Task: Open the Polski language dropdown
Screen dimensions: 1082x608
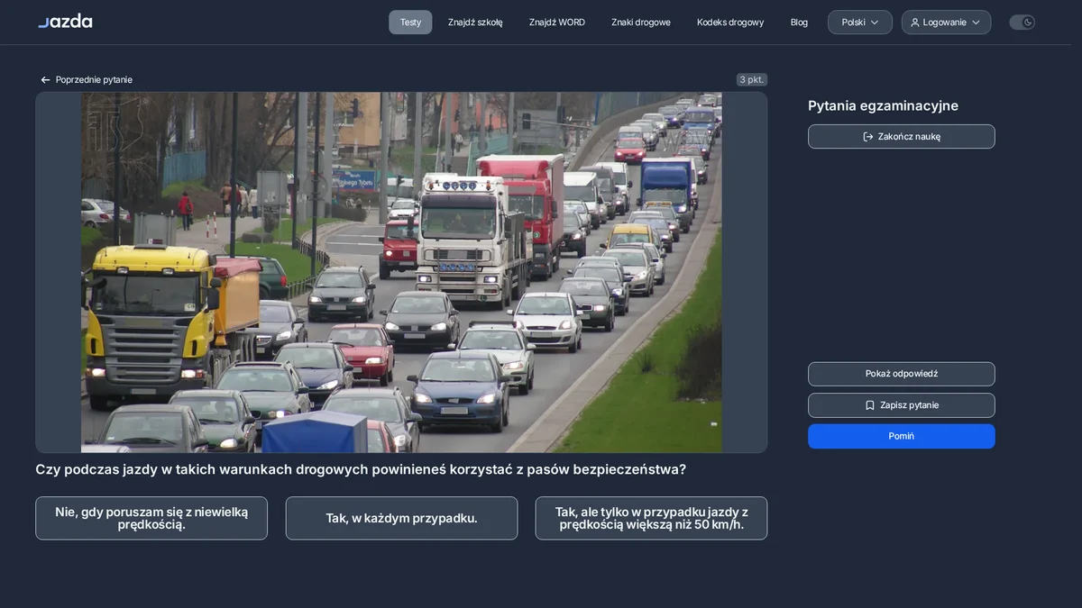Action: [x=860, y=23]
